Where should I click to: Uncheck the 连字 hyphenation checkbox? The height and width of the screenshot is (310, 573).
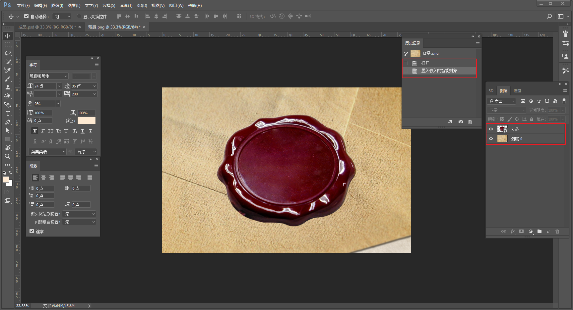32,231
